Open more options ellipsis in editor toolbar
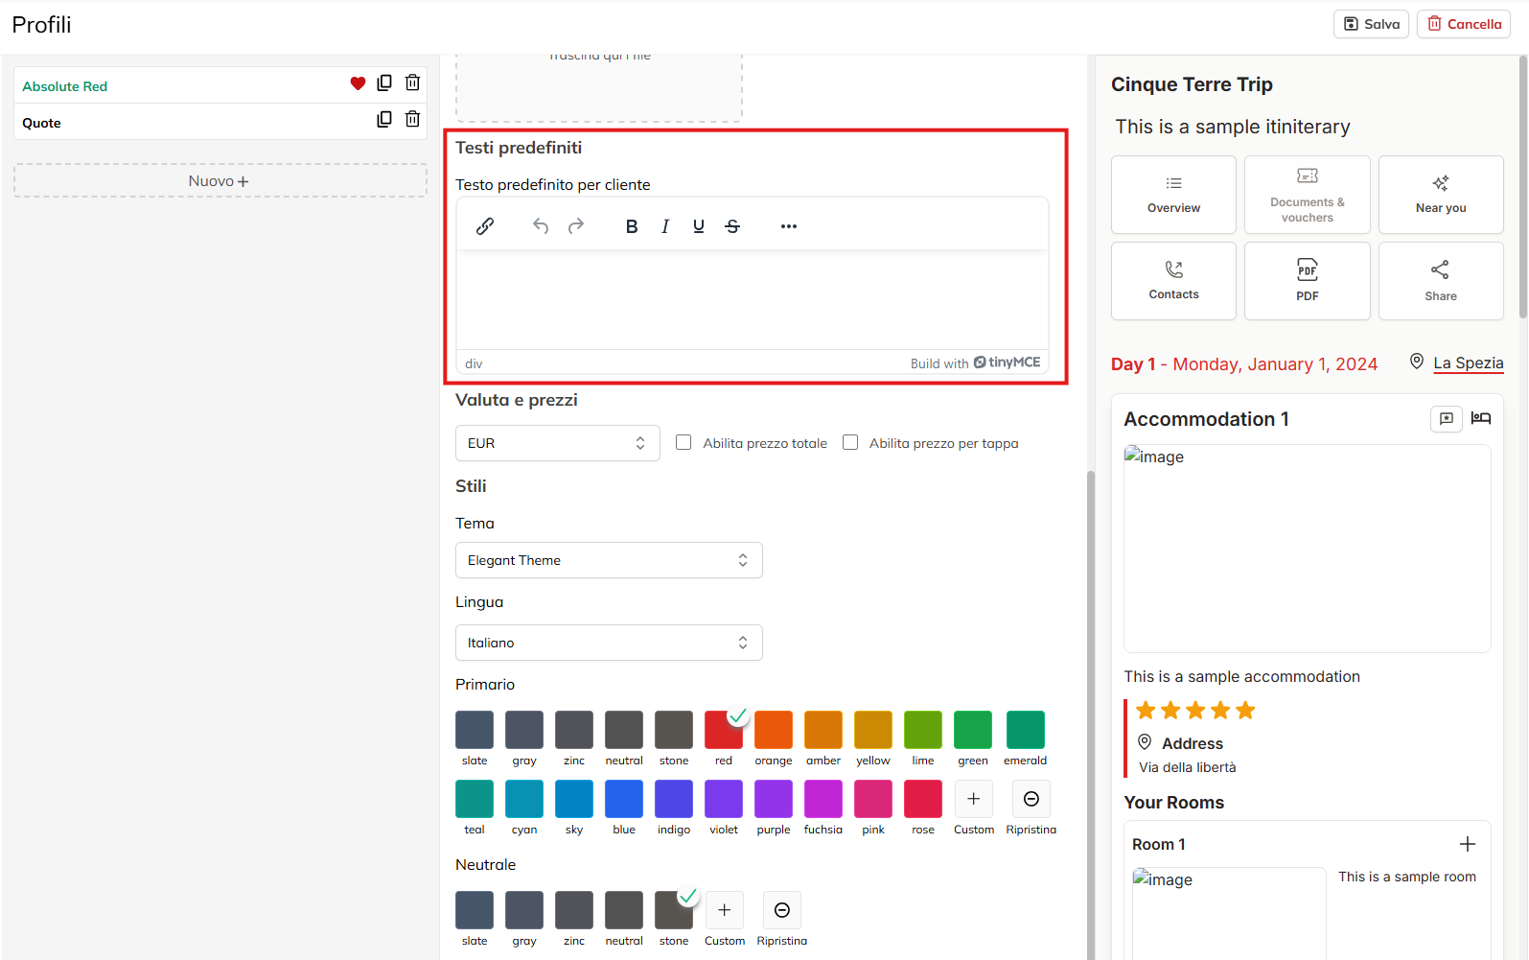The width and height of the screenshot is (1529, 960). (788, 226)
